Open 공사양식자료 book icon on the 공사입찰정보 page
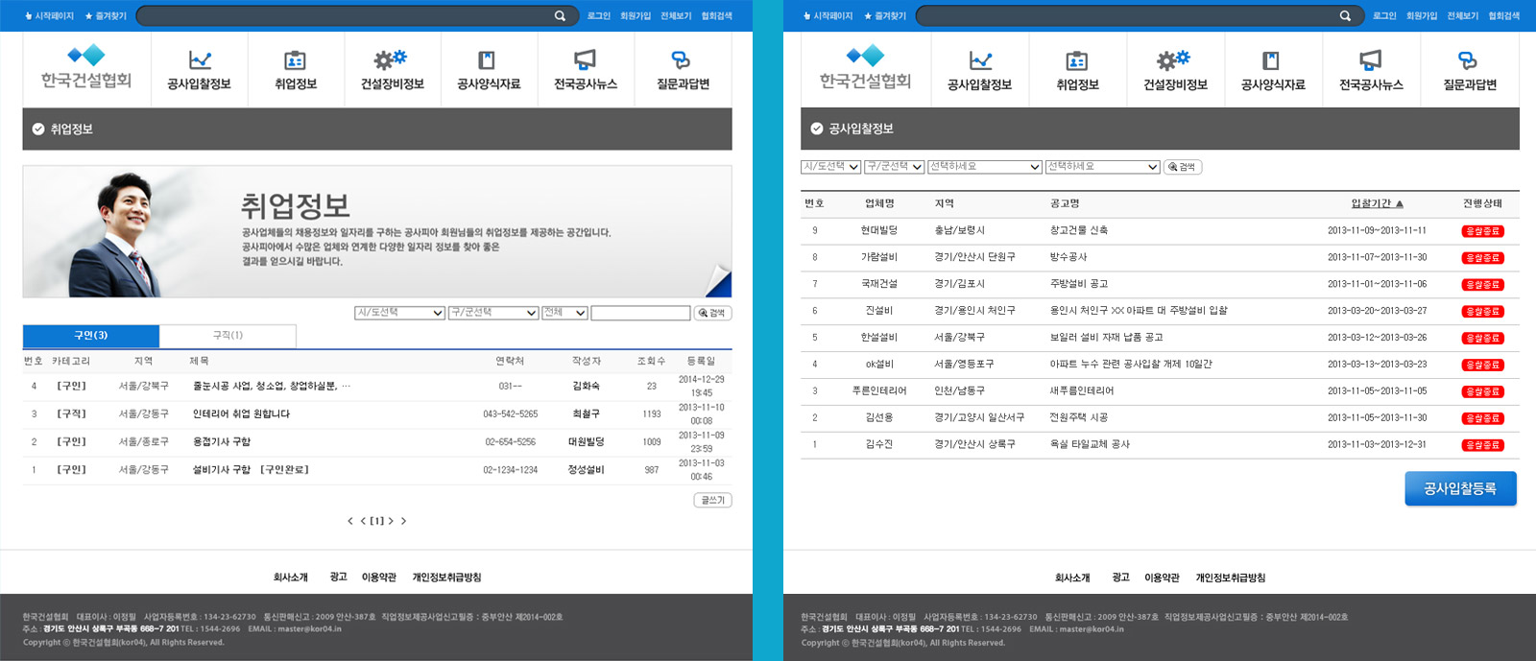1536x661 pixels. coord(1271,60)
